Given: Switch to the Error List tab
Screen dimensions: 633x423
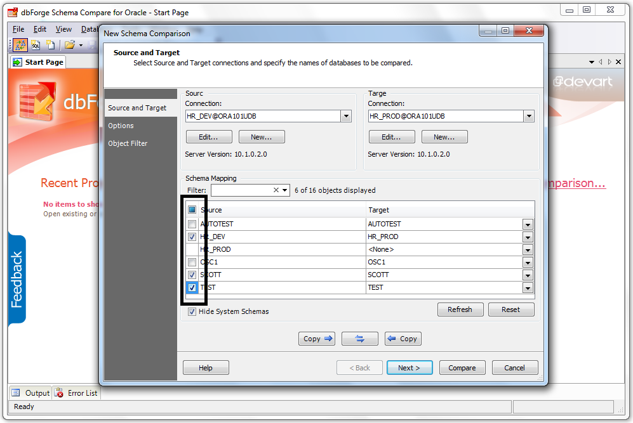Looking at the screenshot, I should (x=77, y=393).
